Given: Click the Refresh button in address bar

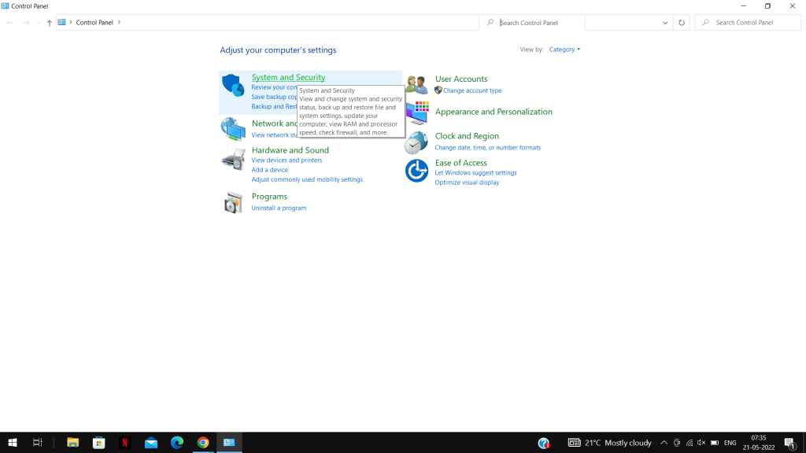Looking at the screenshot, I should [x=682, y=23].
